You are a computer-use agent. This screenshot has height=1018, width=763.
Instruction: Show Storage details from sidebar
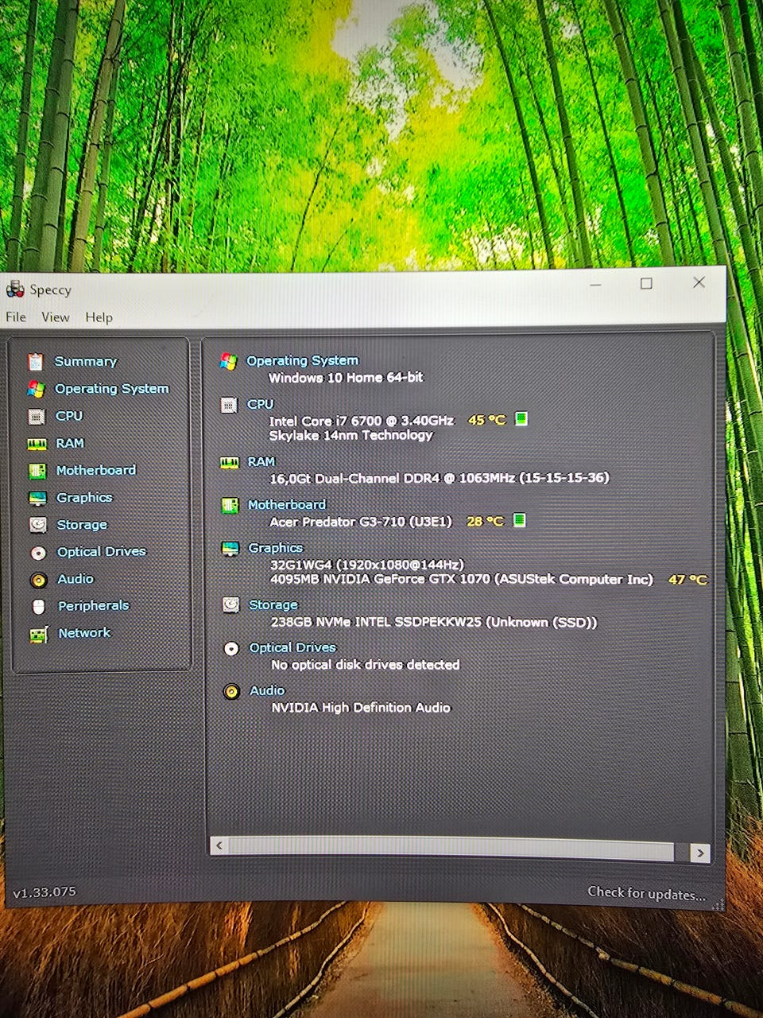(82, 525)
